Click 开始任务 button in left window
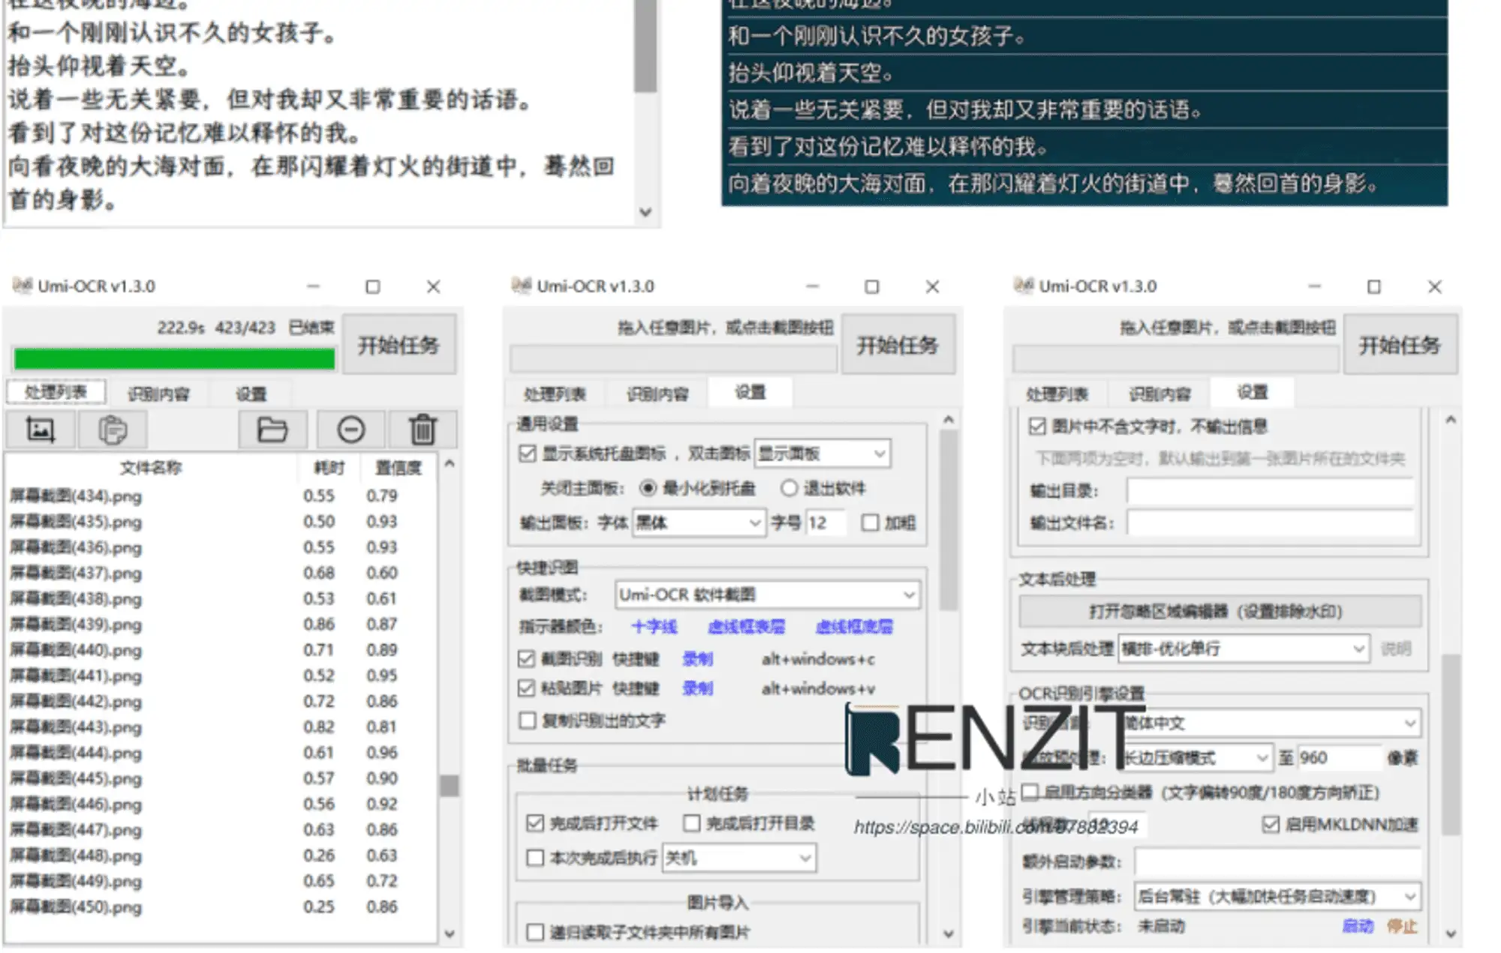 pyautogui.click(x=399, y=345)
